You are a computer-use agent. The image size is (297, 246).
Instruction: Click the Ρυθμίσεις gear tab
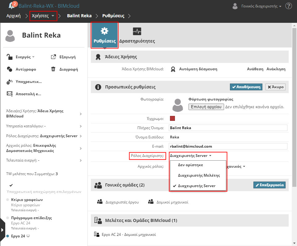point(104,35)
